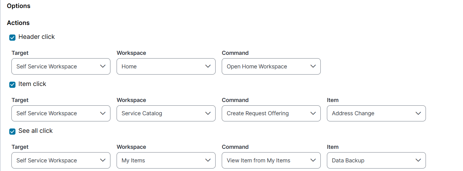This screenshot has height=171, width=463.
Task: Click the chevron arrow beside Address Change
Action: tap(418, 113)
